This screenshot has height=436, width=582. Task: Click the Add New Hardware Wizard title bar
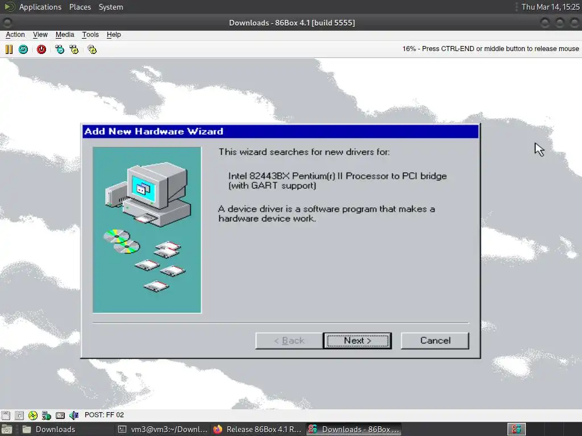pyautogui.click(x=281, y=131)
